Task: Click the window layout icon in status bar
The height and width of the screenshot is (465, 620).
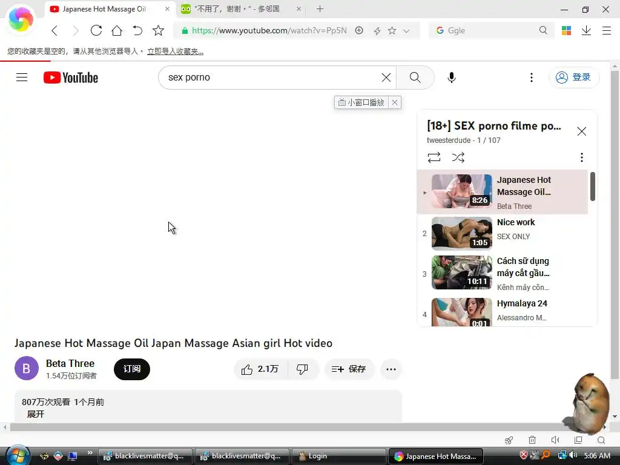Action: (x=578, y=440)
